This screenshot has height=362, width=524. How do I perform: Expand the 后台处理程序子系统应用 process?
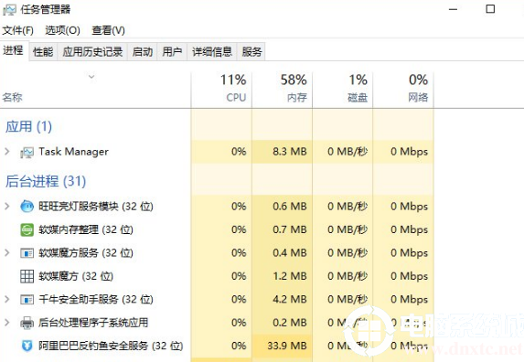[x=7, y=323]
